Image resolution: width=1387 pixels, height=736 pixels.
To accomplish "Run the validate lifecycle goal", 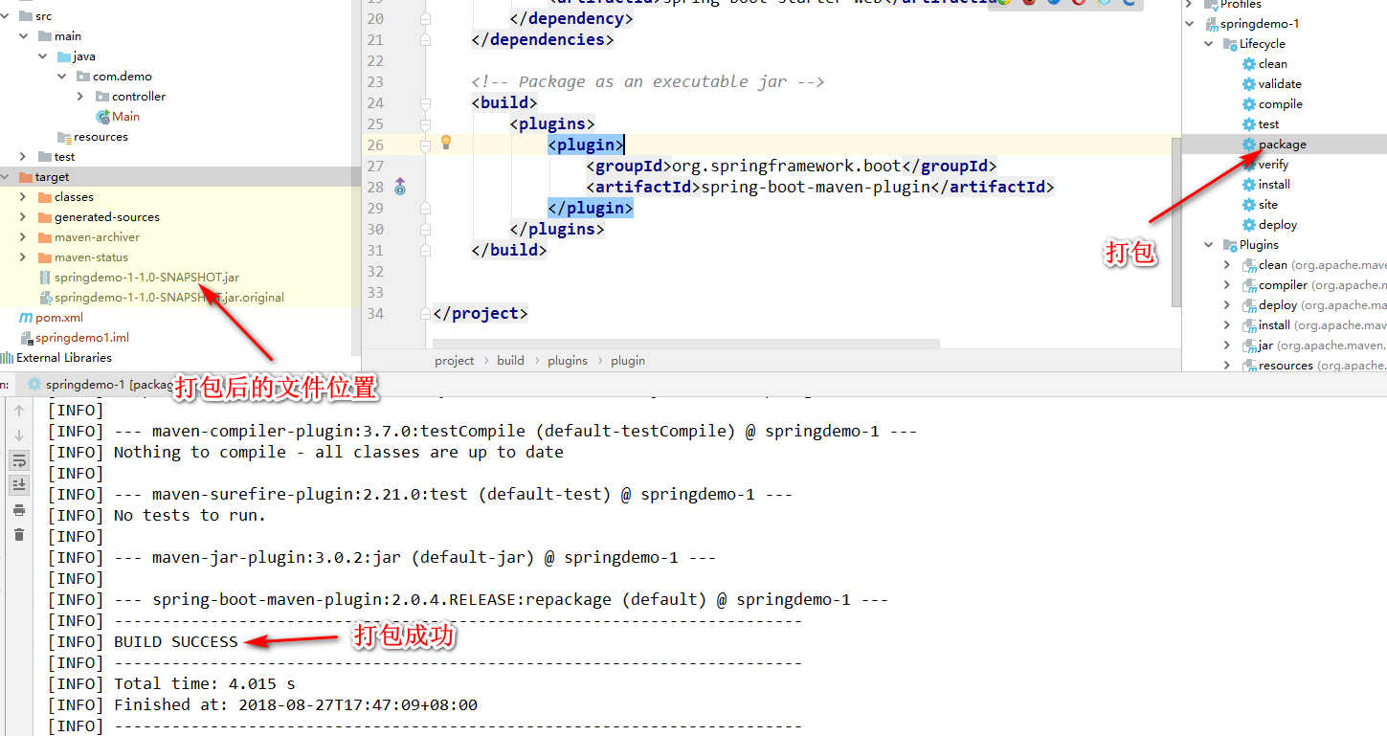I will (x=1279, y=84).
